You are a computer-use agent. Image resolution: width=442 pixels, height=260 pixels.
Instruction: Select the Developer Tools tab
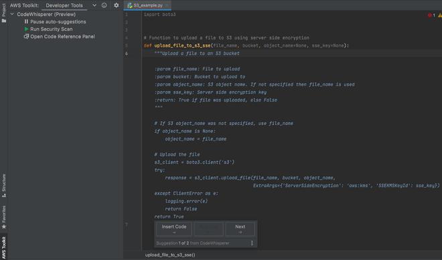tap(64, 5)
